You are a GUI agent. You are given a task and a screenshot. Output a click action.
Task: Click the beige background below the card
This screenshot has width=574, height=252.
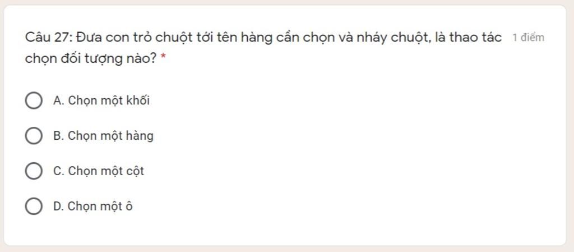click(x=287, y=249)
